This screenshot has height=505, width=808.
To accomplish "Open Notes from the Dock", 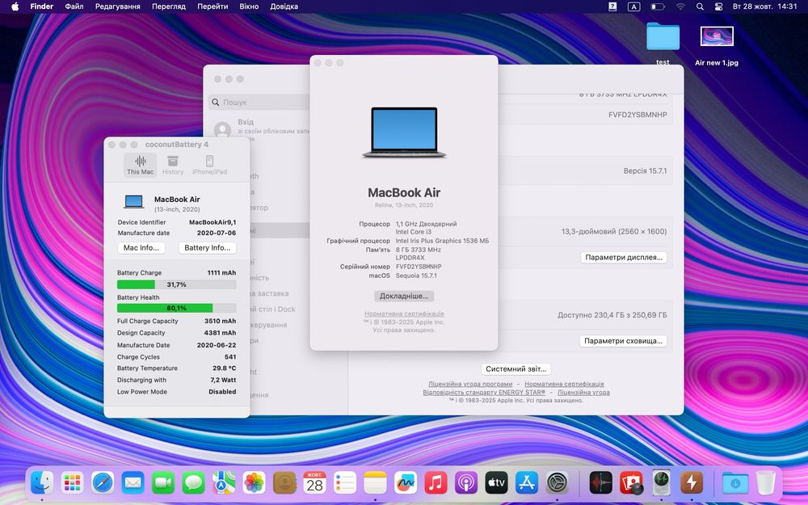I will [x=375, y=483].
